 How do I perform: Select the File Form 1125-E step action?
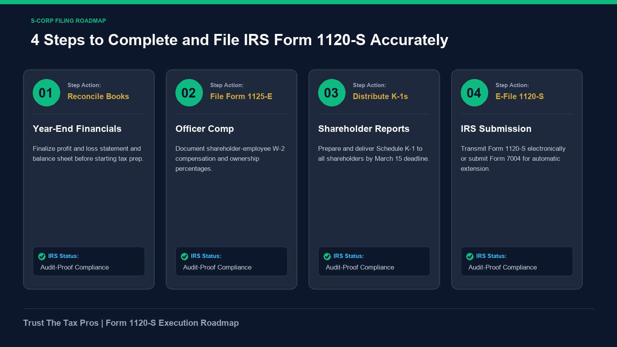[241, 96]
